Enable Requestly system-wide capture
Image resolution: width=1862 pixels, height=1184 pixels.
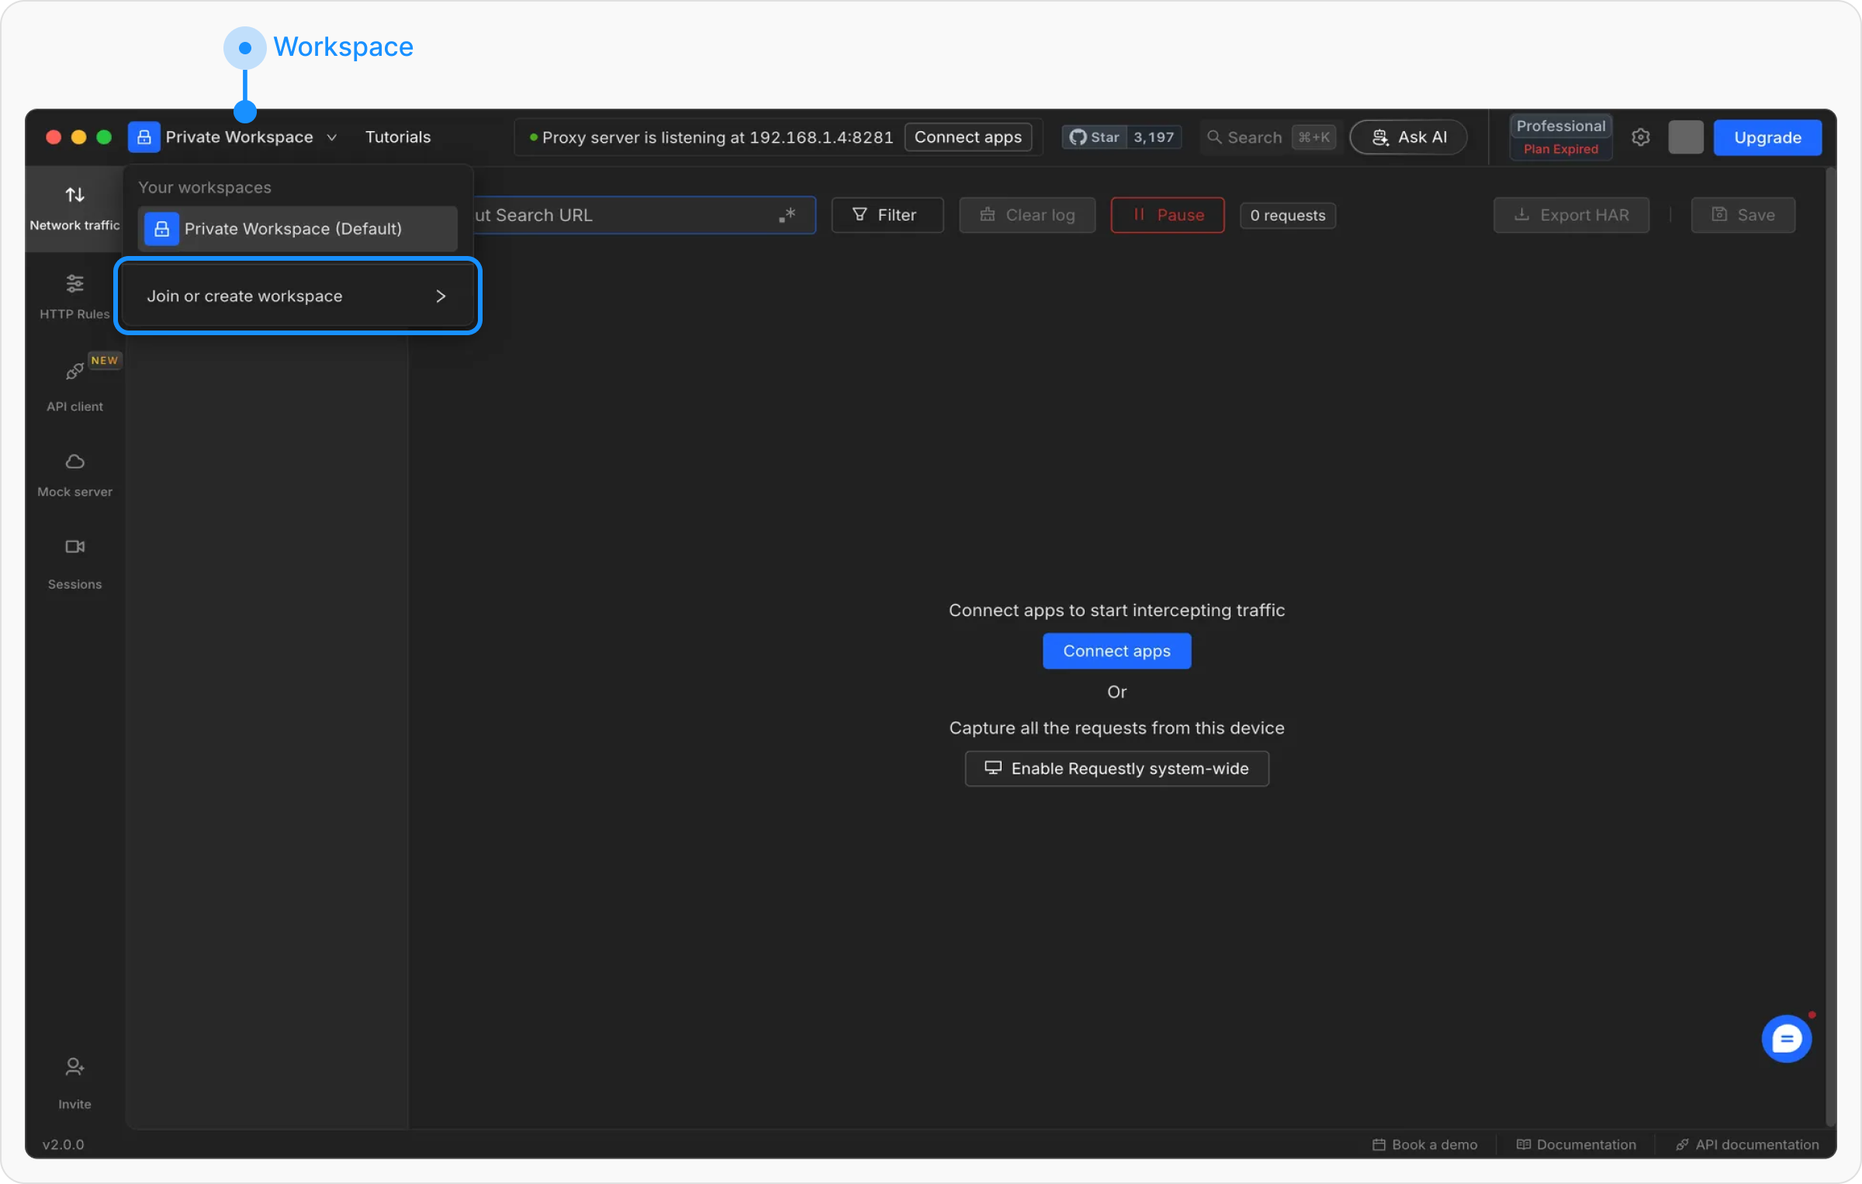tap(1116, 769)
